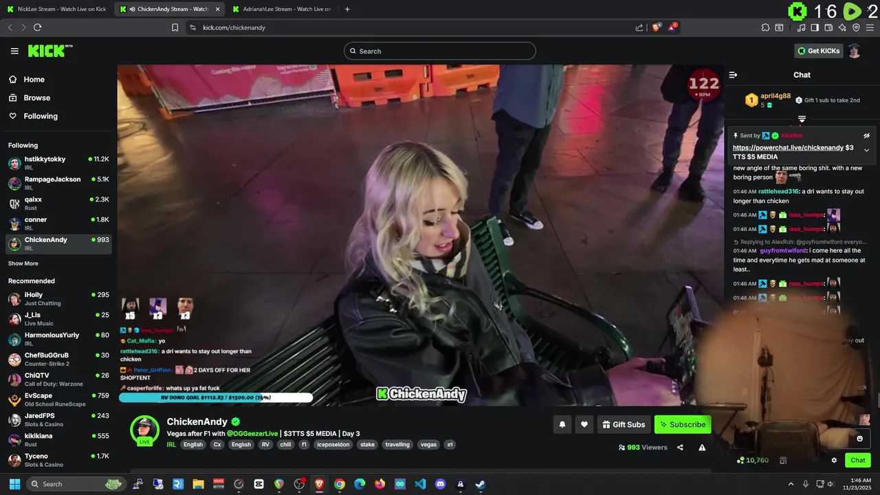Screen dimensions: 880x495
Task: Share the stream
Action: point(680,448)
